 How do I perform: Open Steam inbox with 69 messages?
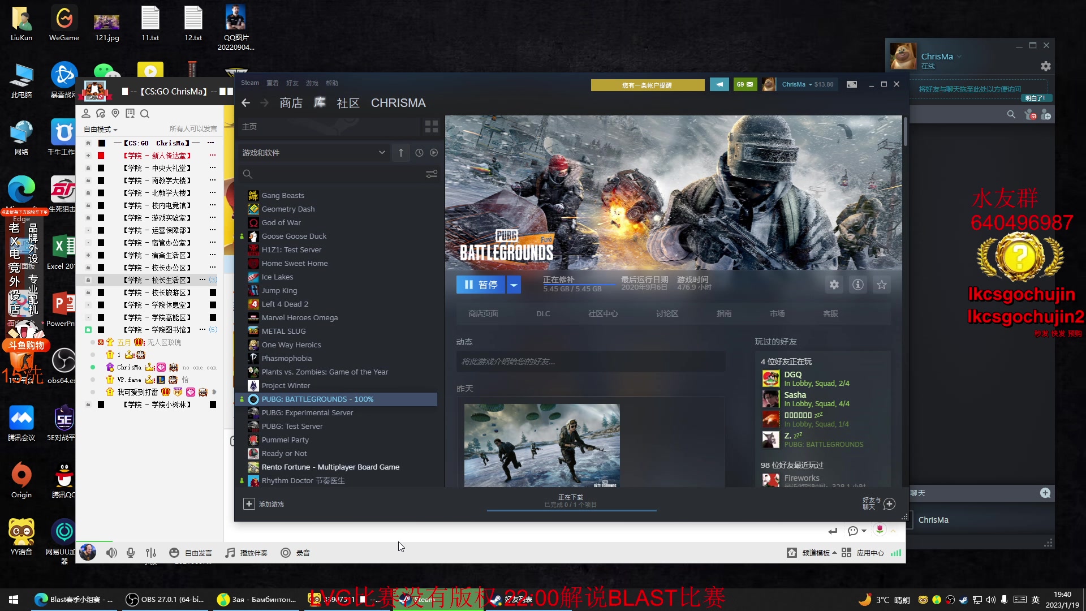pos(745,84)
